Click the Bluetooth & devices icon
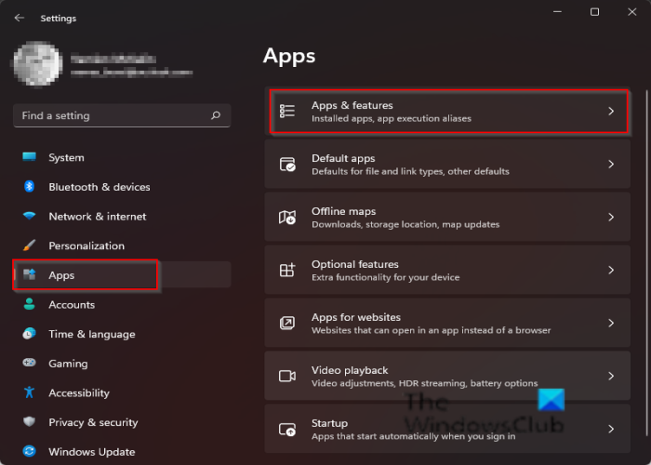Screen dimensions: 651x465 (x=30, y=187)
